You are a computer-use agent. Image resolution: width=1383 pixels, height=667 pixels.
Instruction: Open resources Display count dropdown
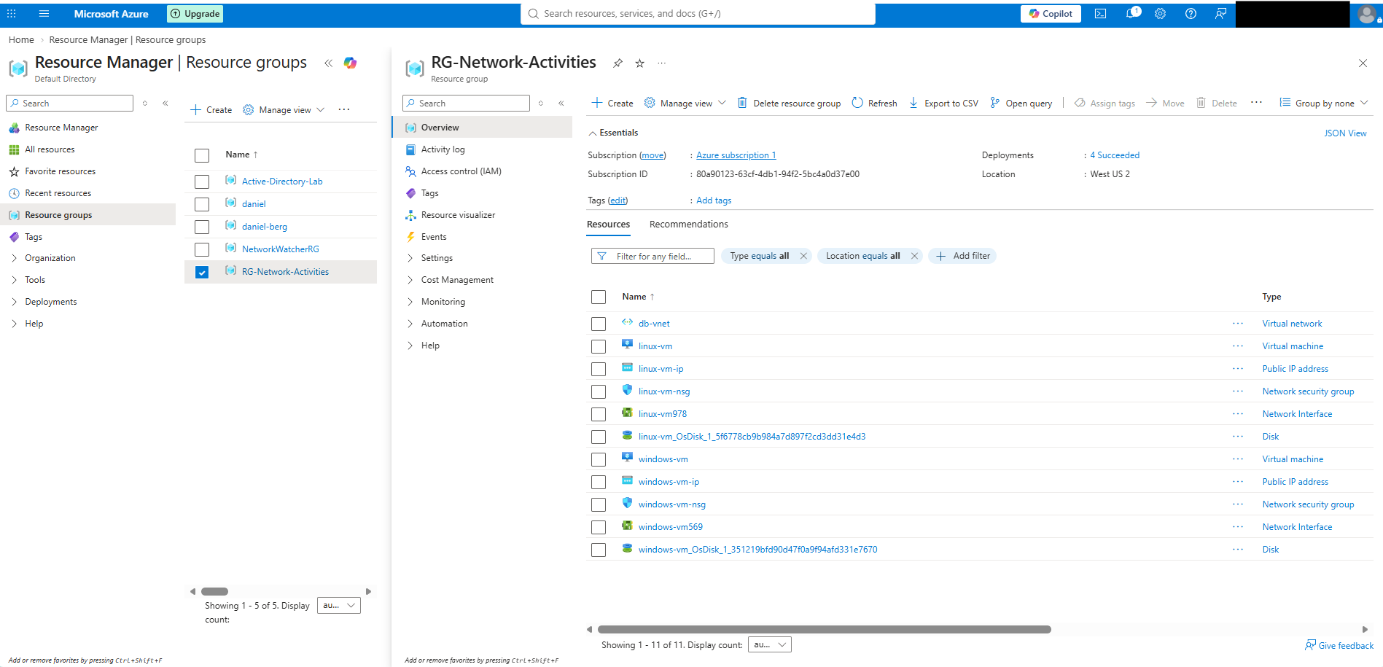tap(770, 644)
